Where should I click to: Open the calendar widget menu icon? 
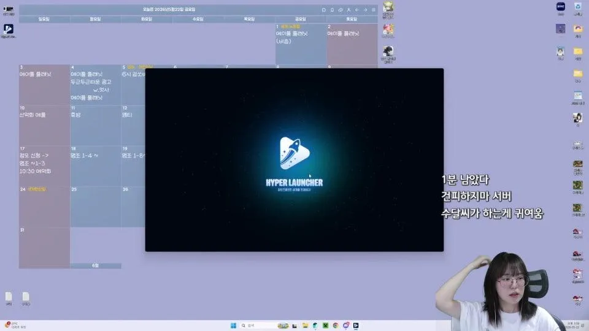point(374,10)
